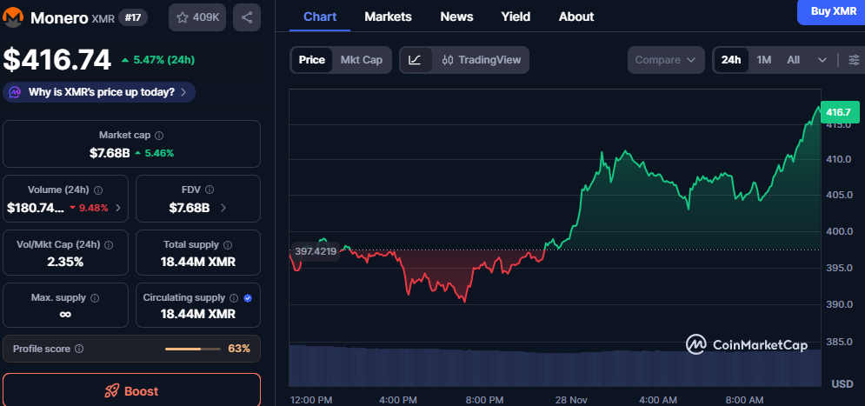
Task: Select the line chart icon
Action: [x=416, y=60]
